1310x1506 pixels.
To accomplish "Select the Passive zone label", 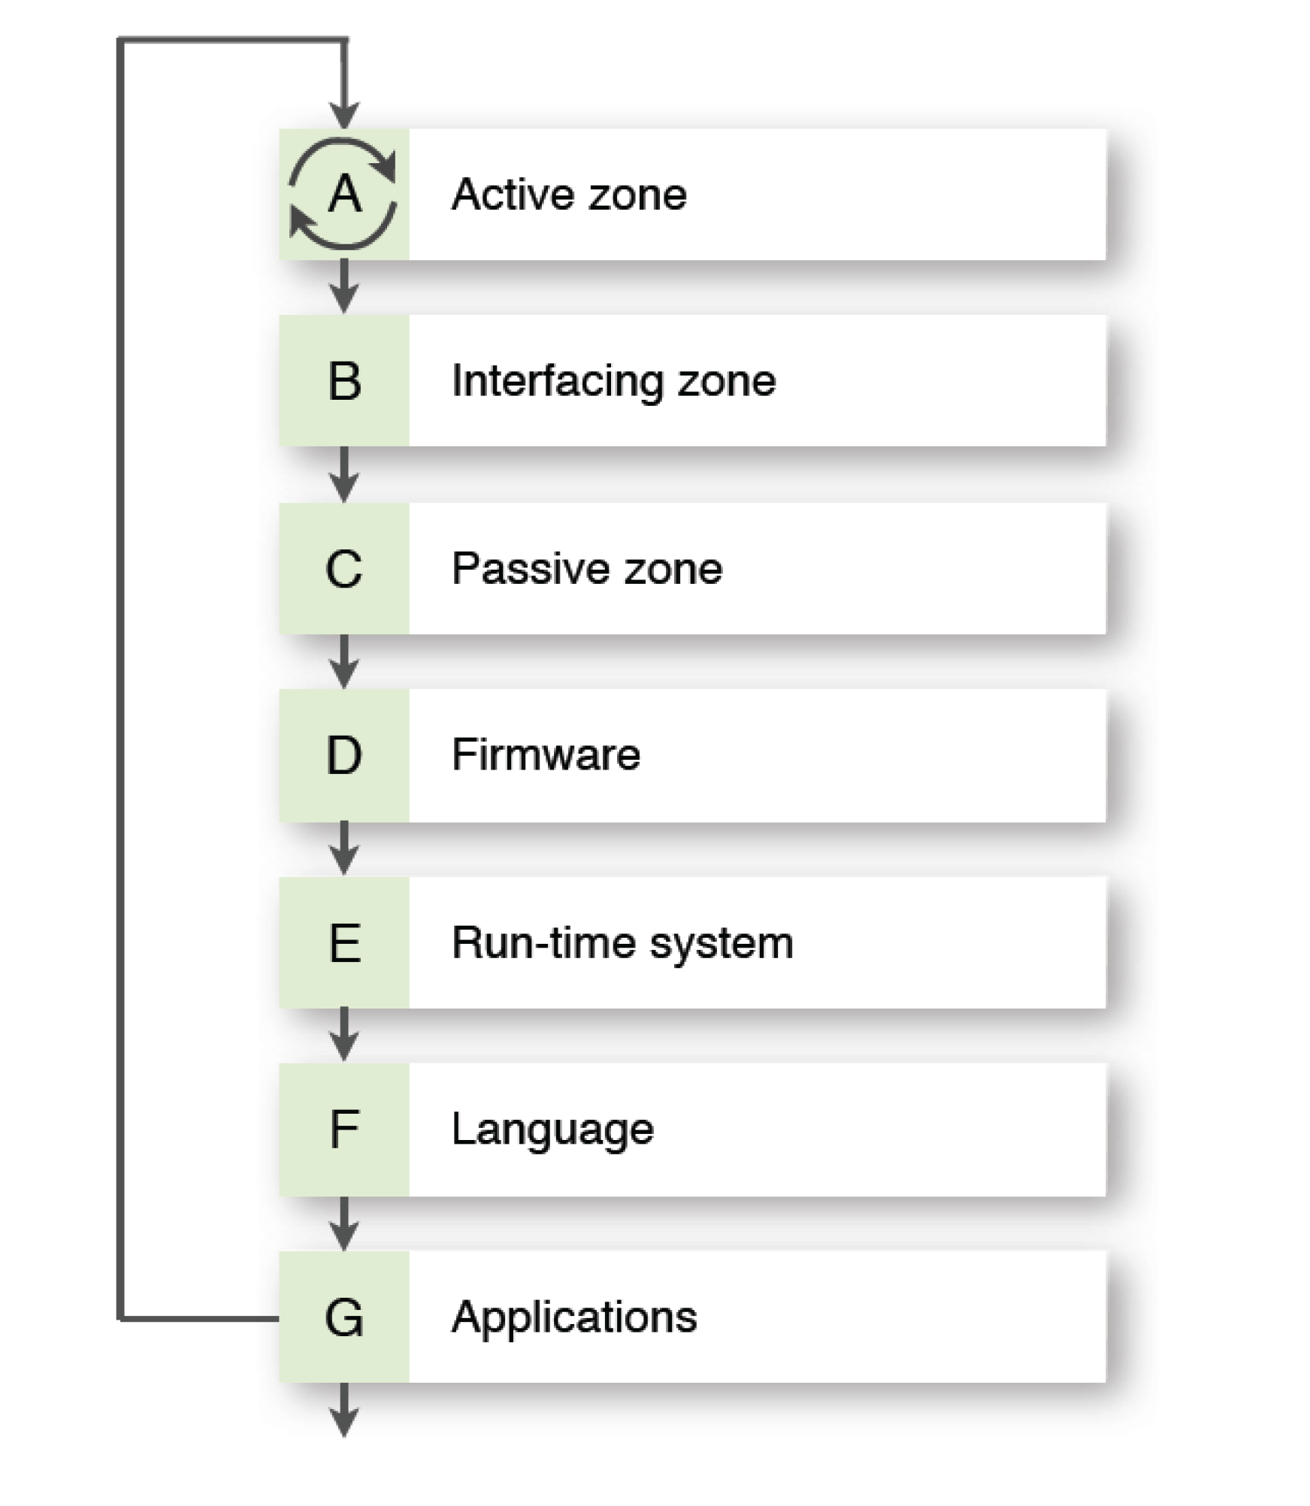I will [587, 568].
